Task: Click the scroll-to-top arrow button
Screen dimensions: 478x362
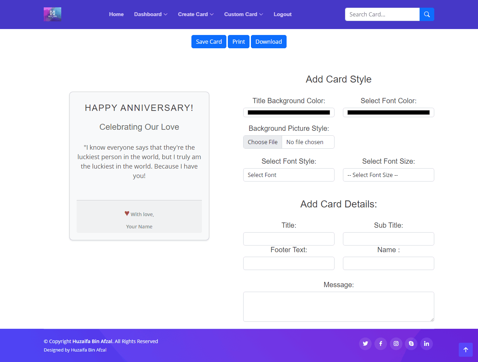Action: point(465,349)
